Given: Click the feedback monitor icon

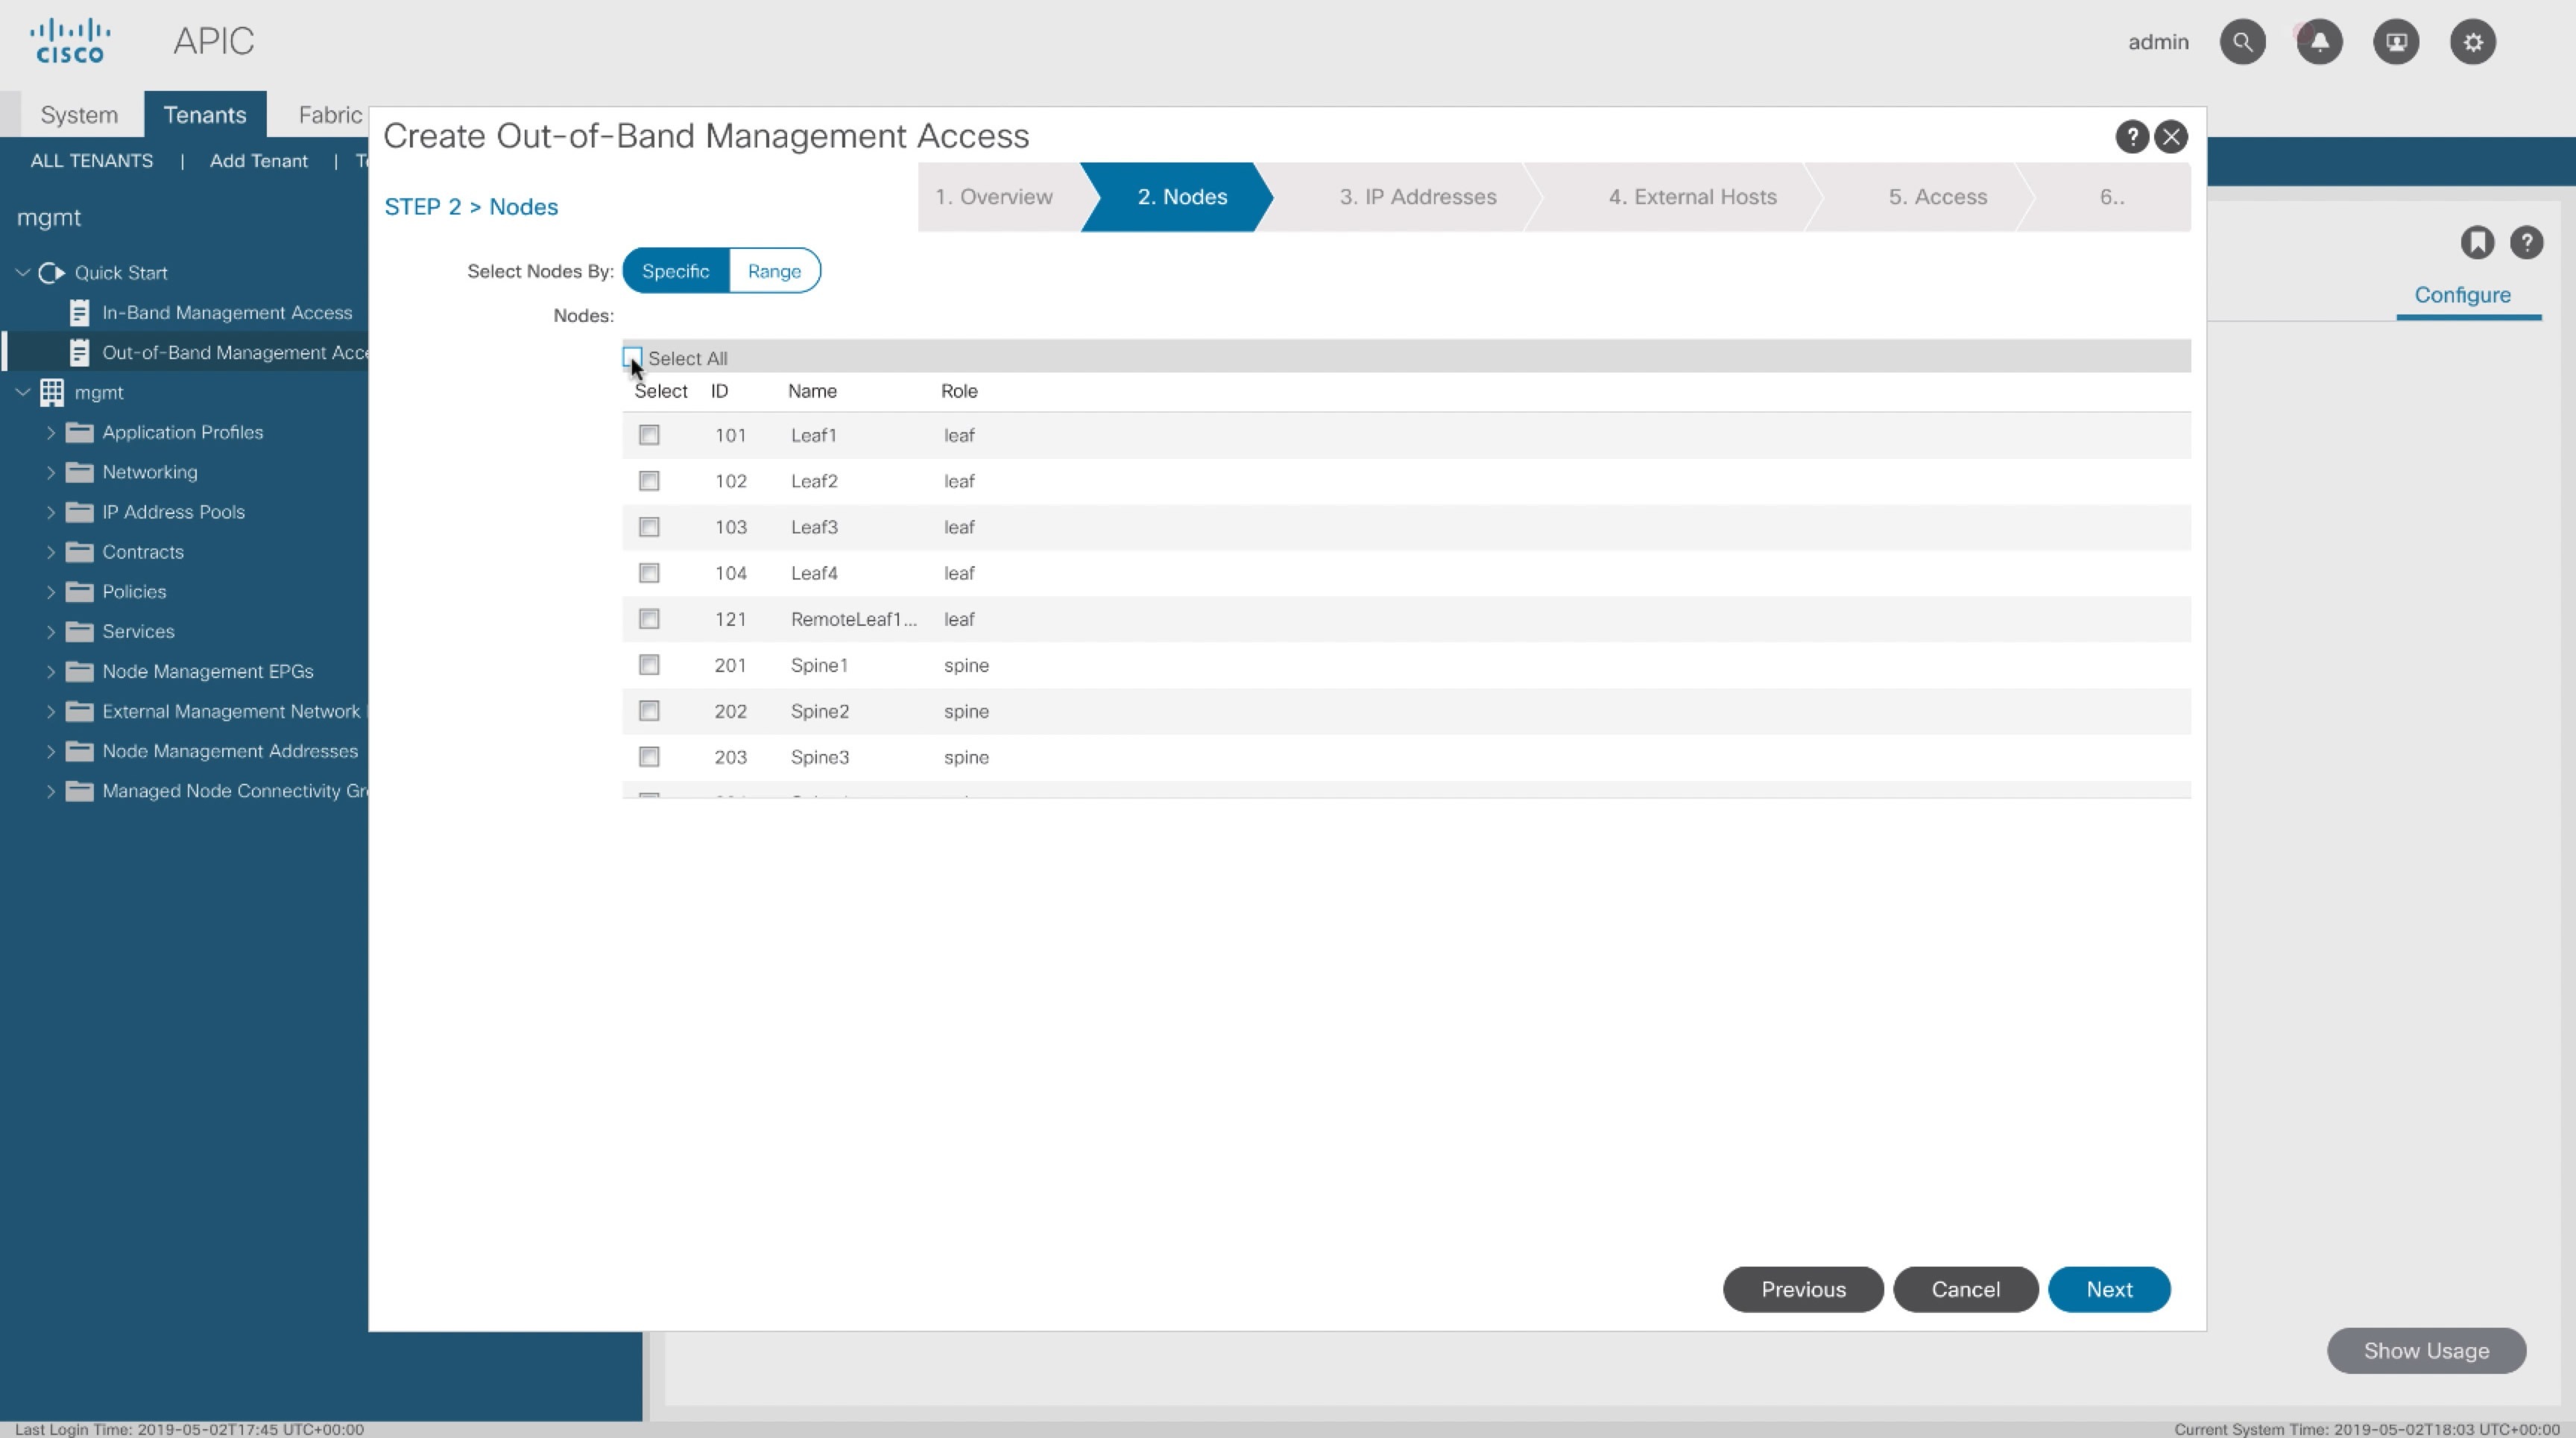Looking at the screenshot, I should click(2396, 42).
